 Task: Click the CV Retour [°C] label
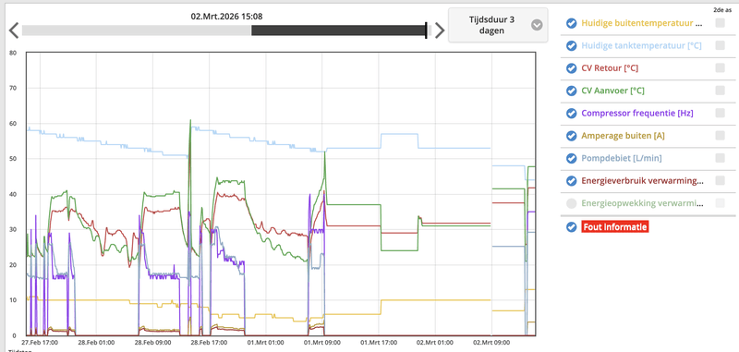tap(610, 68)
